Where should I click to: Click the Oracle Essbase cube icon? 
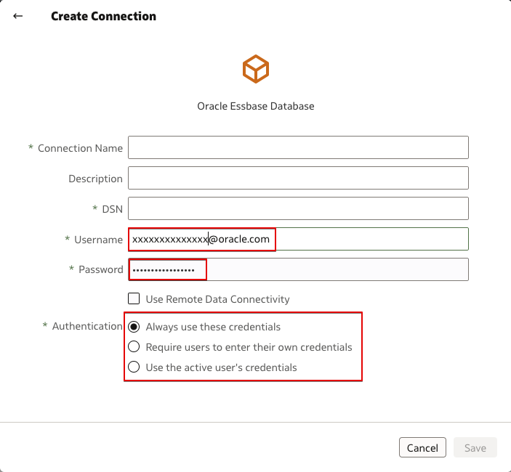[256, 69]
